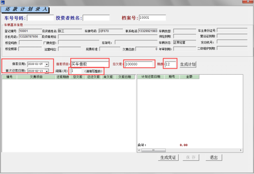
Task: Click the 总欠款 column header
Action: [x=78, y=77]
